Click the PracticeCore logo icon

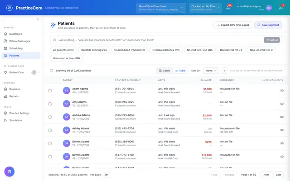(9, 8)
